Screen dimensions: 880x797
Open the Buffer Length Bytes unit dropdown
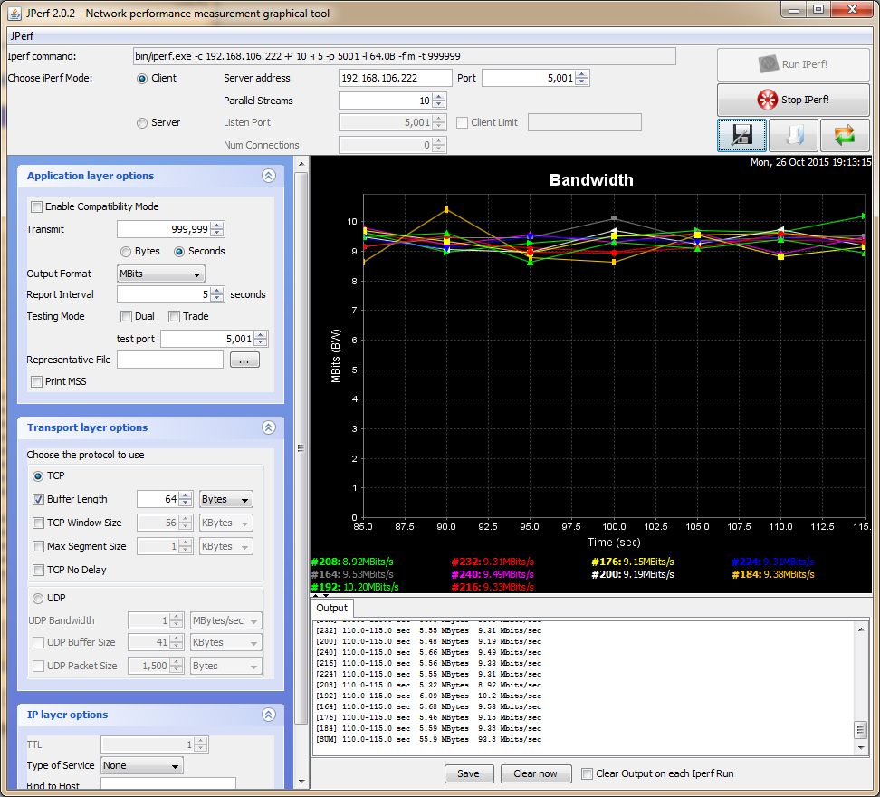(x=226, y=499)
